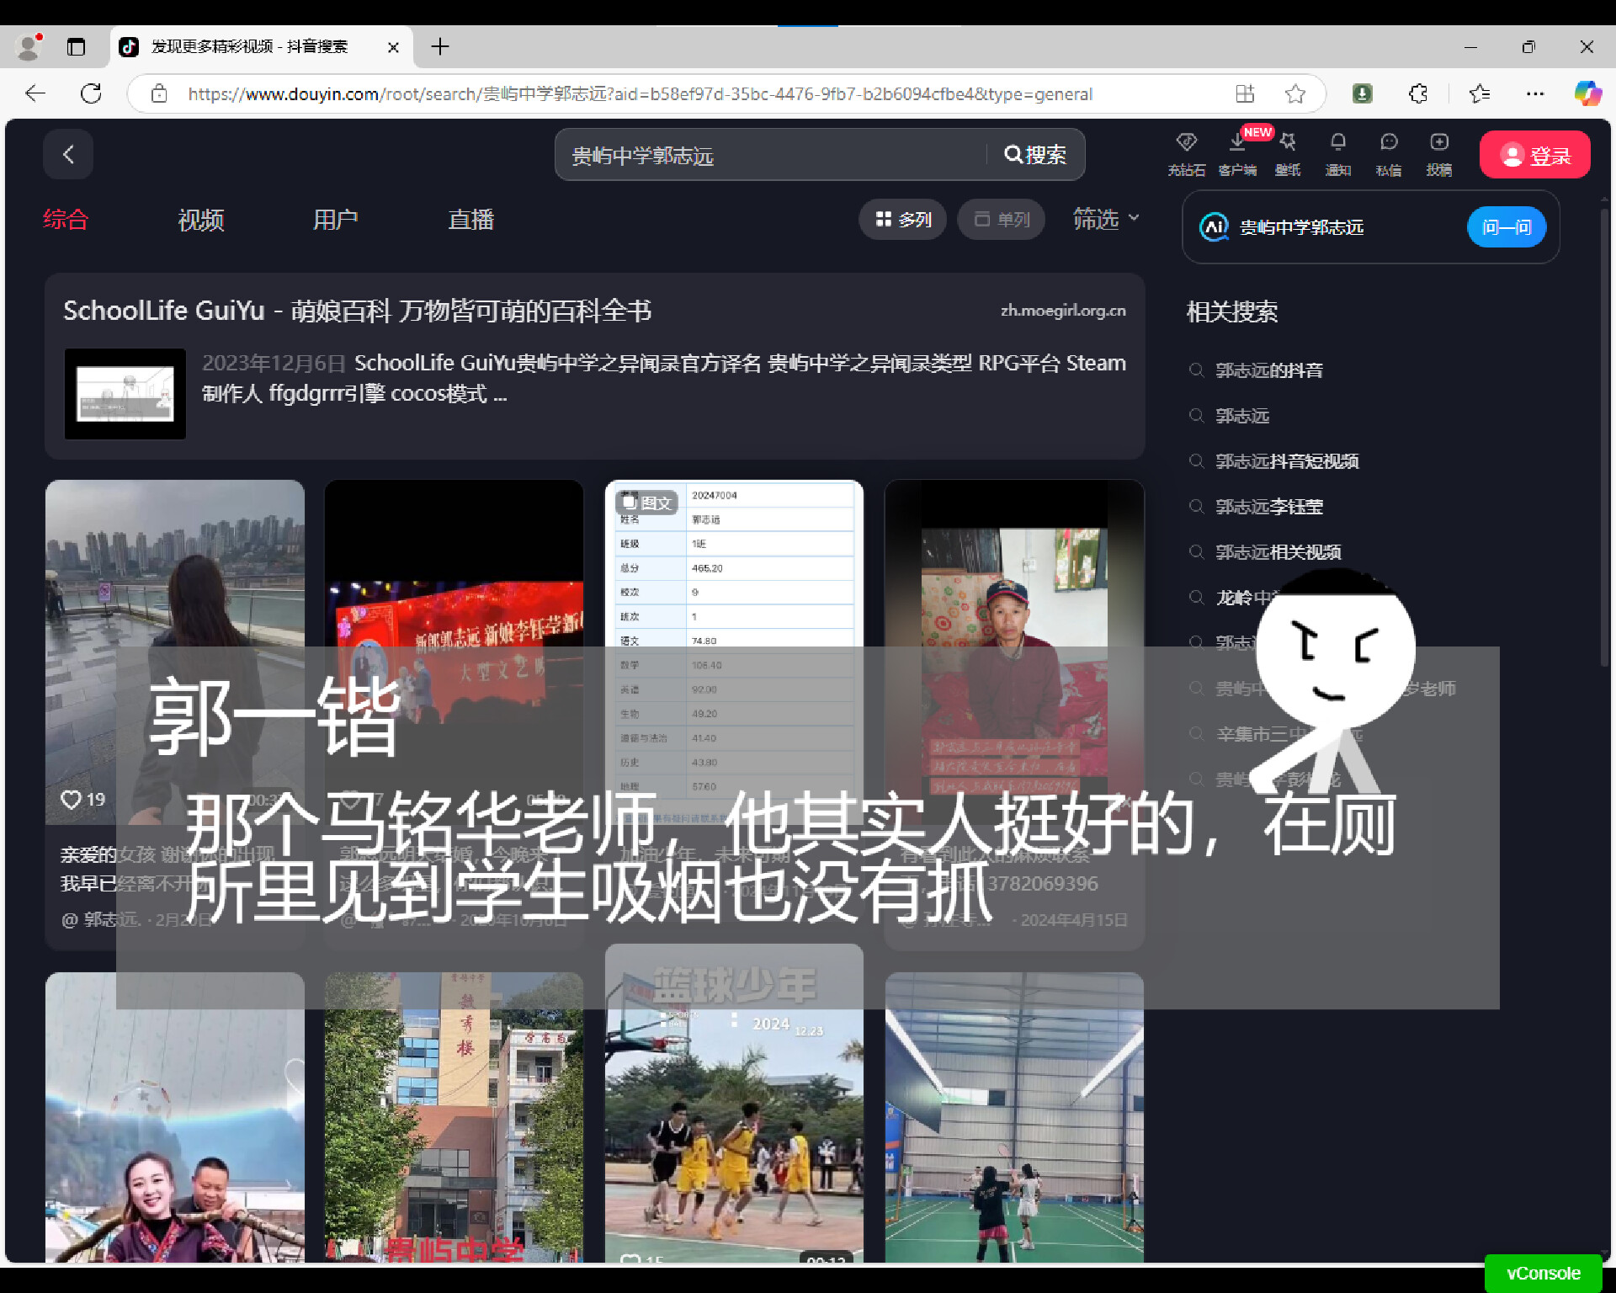Open 通知 notifications bell
The image size is (1616, 1293).
pos(1338,154)
